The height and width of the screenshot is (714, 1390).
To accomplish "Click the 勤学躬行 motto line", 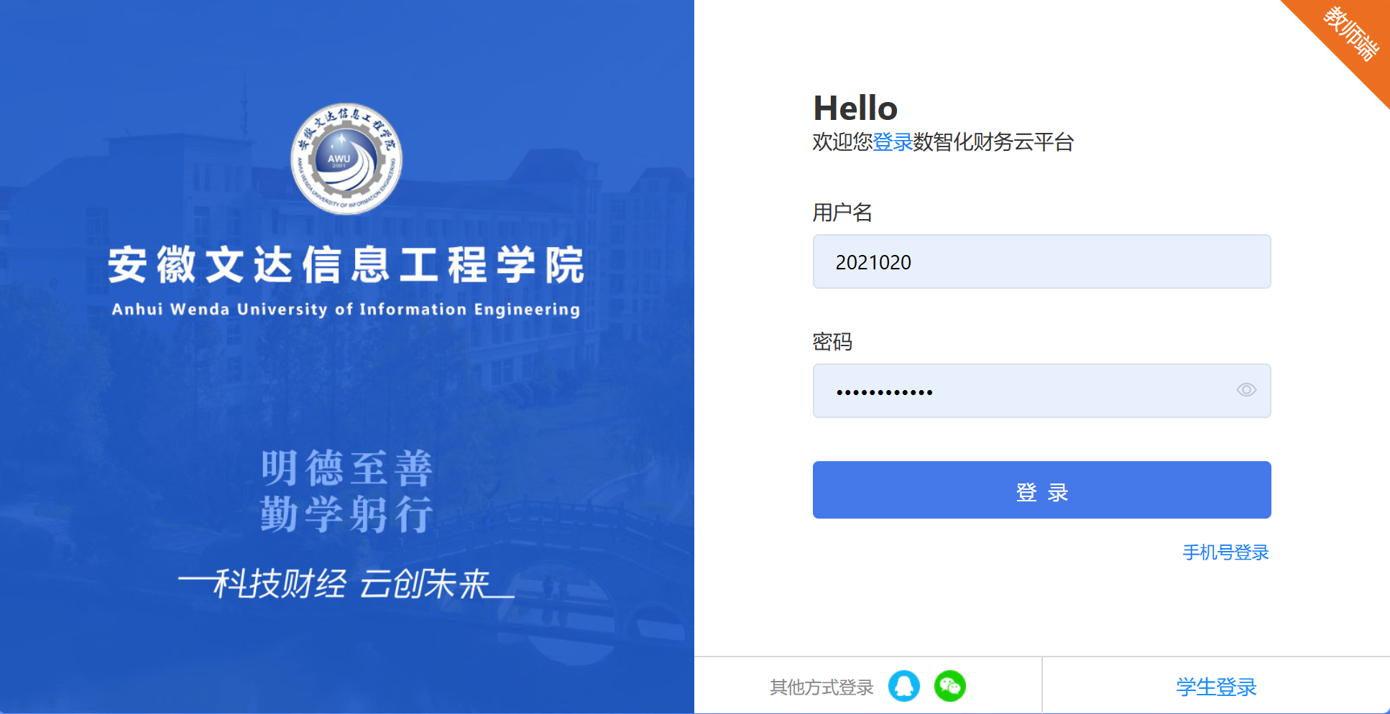I will pyautogui.click(x=347, y=514).
